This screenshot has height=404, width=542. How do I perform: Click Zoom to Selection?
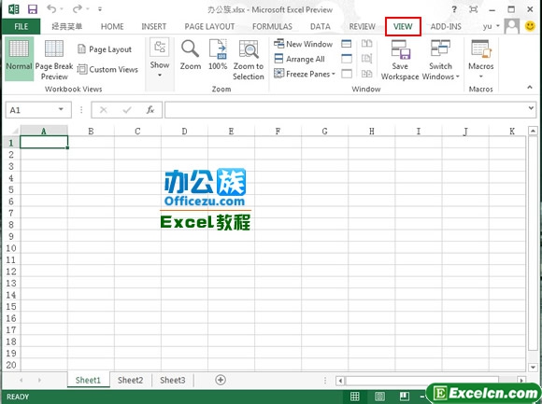point(249,60)
